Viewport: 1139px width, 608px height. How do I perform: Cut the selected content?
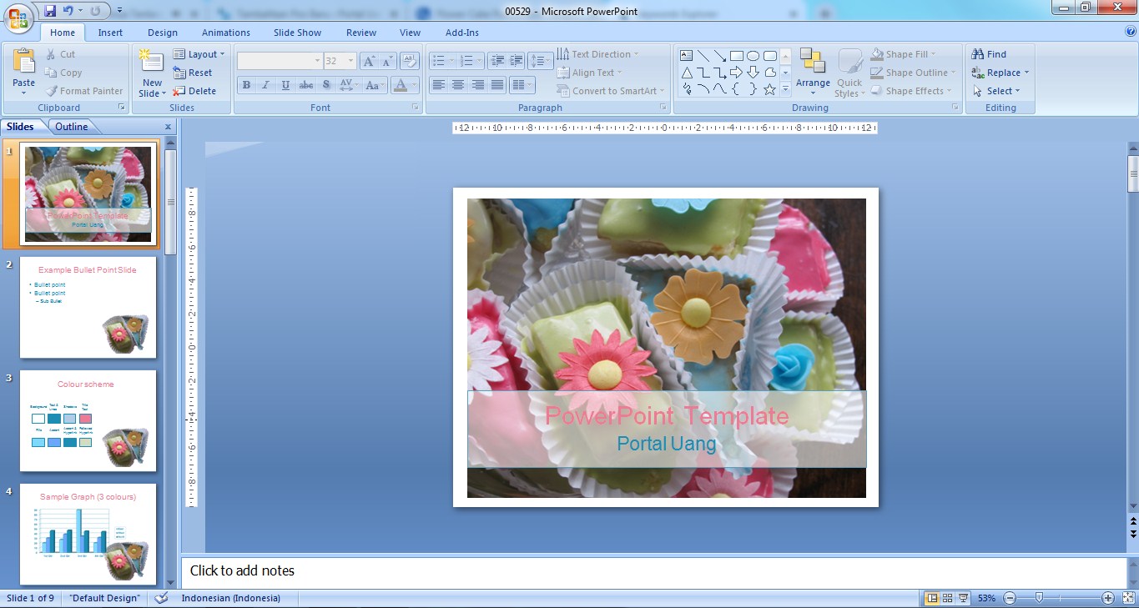[x=60, y=54]
